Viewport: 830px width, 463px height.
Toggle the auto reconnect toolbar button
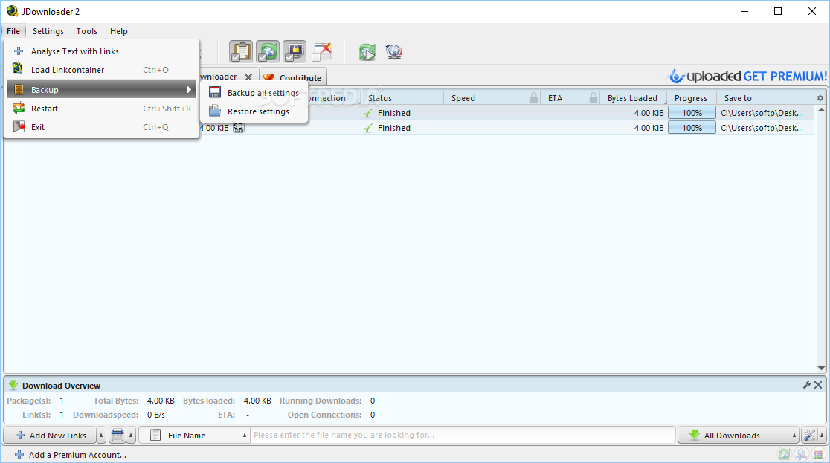pyautogui.click(x=268, y=52)
